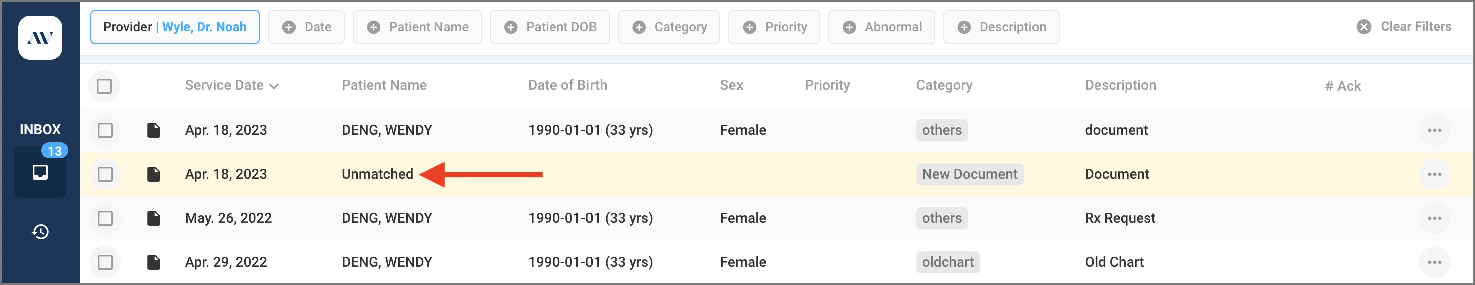Add the Abnormal filter

(881, 27)
